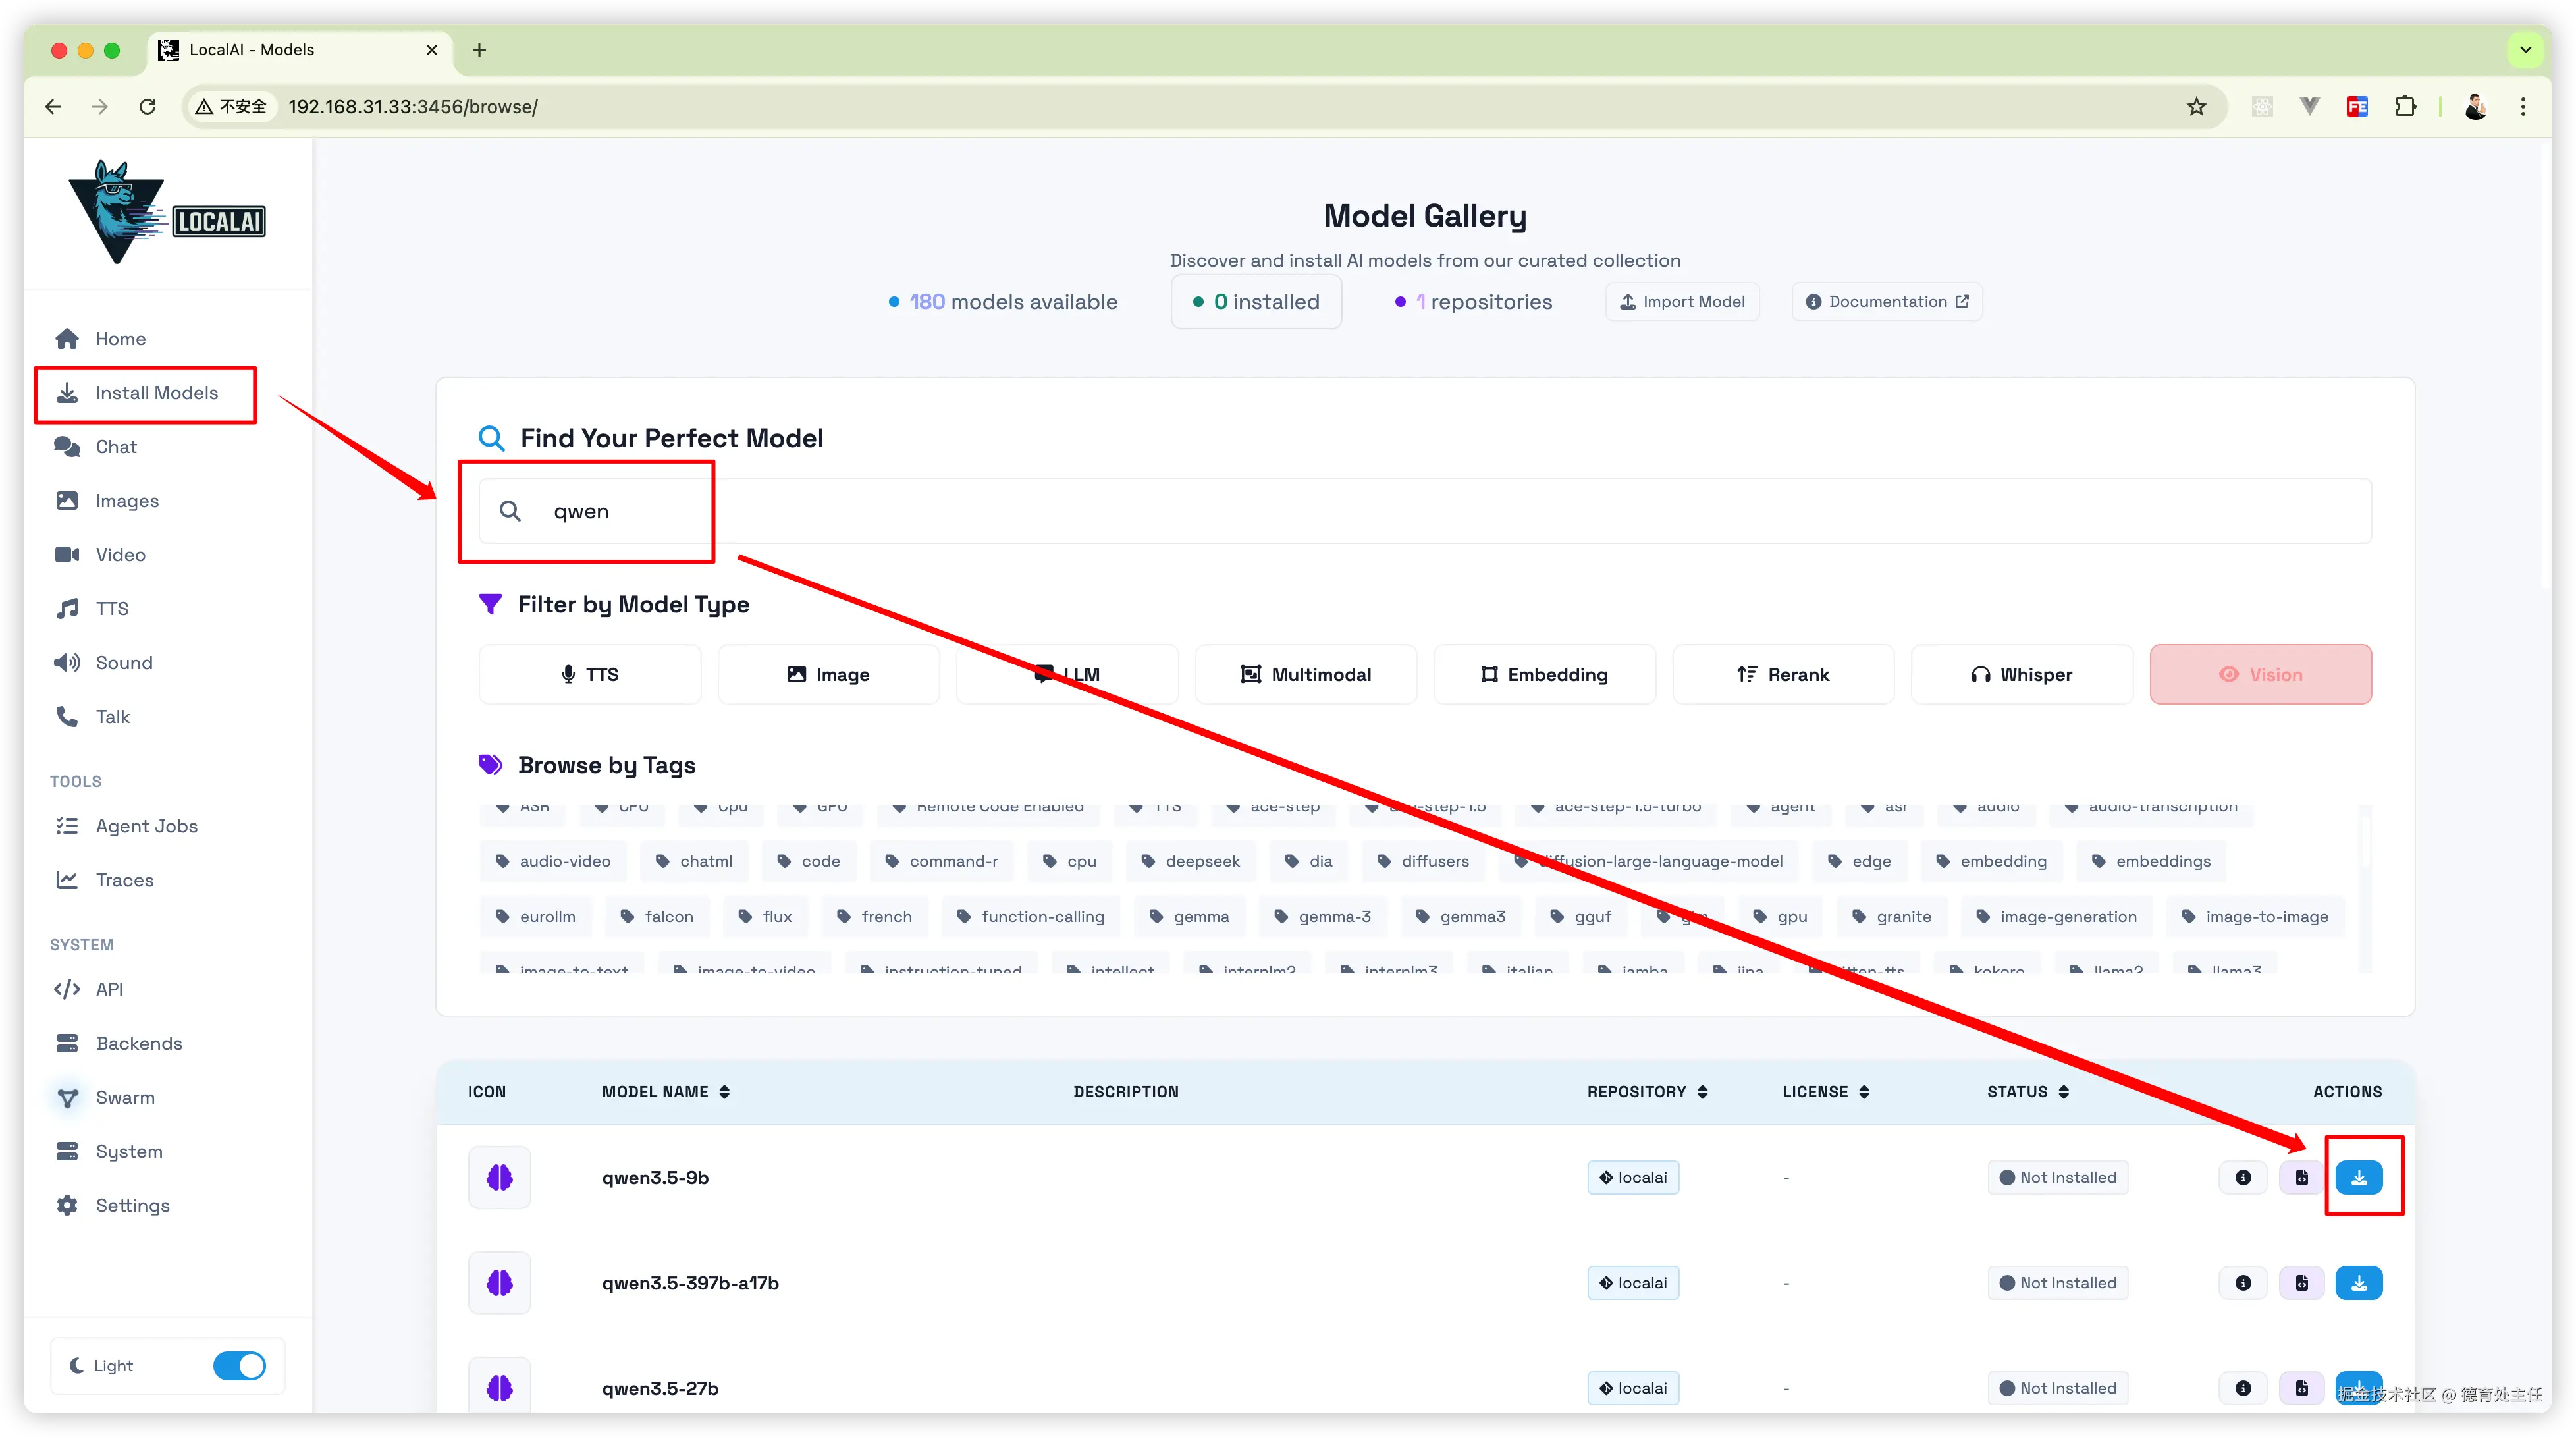The width and height of the screenshot is (2576, 1437).
Task: Go to Backends in sidebar
Action: [x=139, y=1043]
